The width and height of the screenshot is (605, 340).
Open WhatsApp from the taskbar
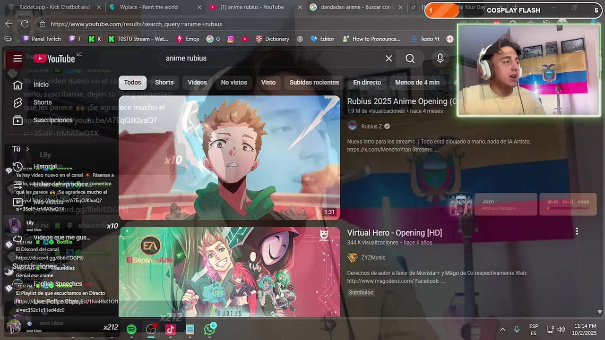(x=209, y=329)
